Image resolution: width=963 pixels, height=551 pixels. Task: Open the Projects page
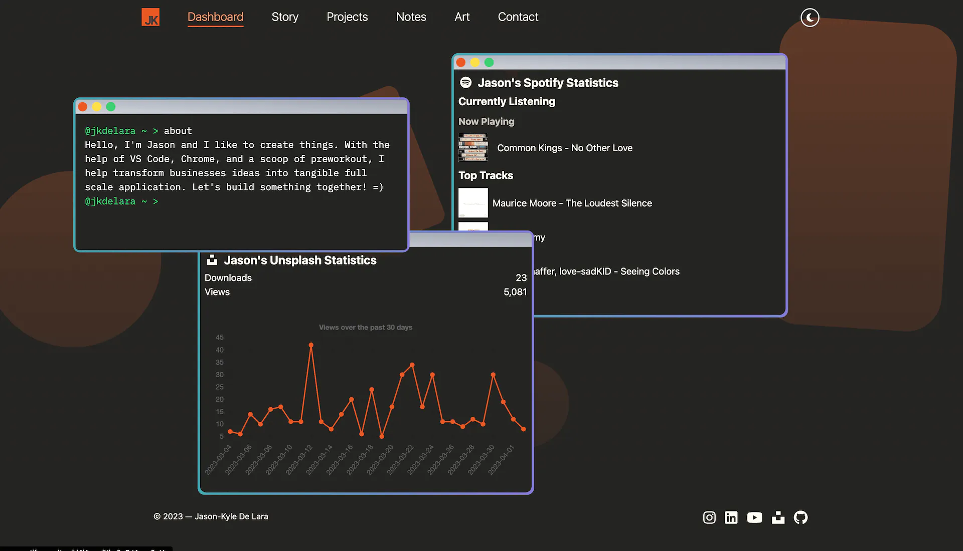coord(347,17)
